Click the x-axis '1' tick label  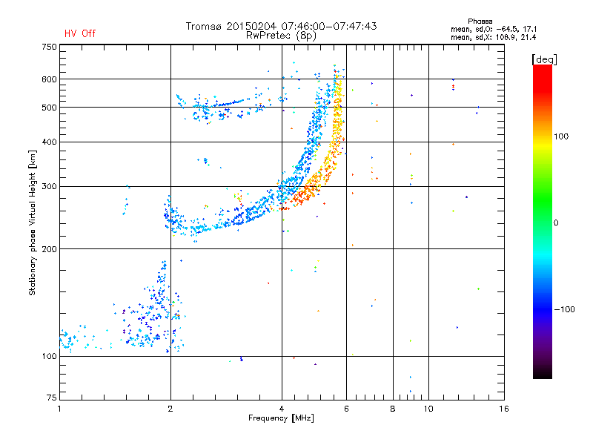(59, 409)
